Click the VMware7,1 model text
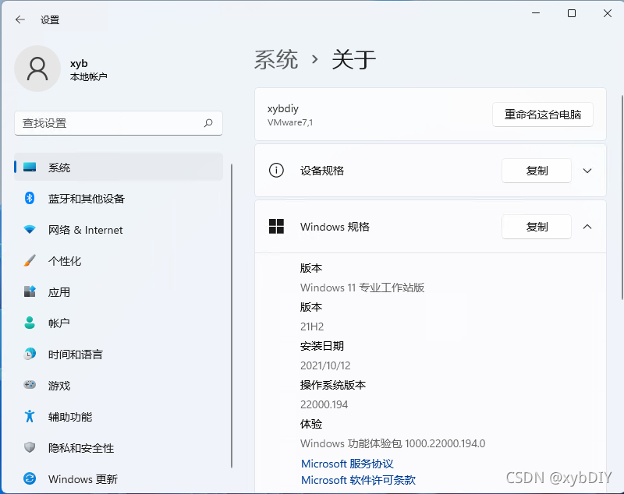The height and width of the screenshot is (494, 624). tap(290, 122)
